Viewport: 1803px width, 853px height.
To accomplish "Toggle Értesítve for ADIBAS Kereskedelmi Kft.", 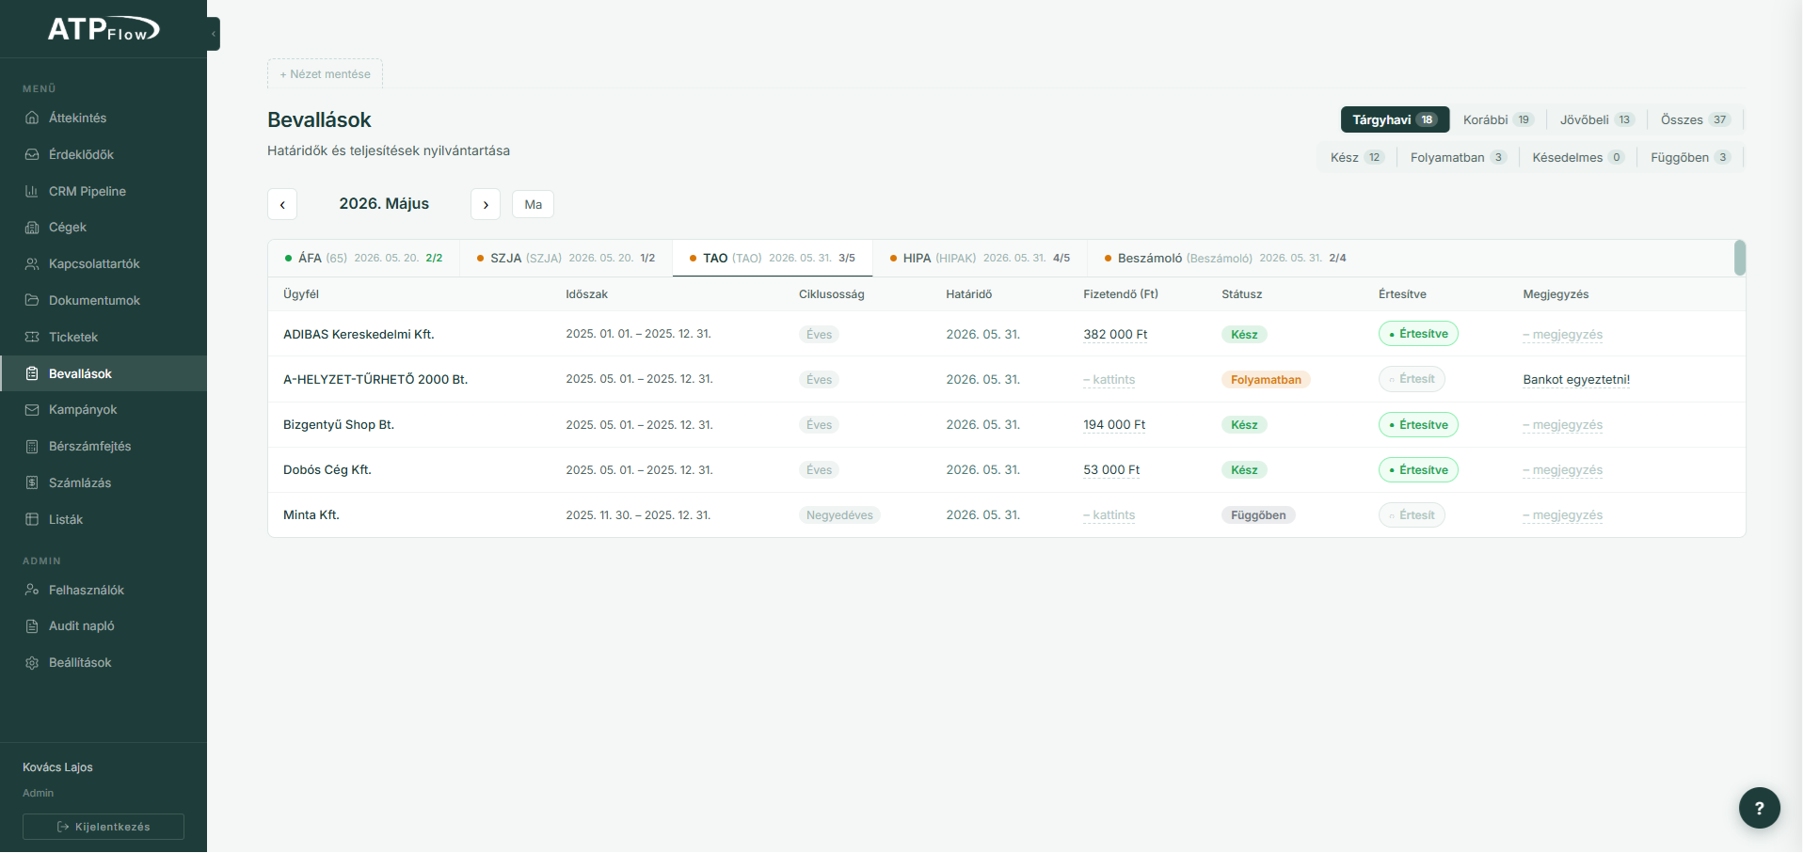I will (x=1418, y=334).
